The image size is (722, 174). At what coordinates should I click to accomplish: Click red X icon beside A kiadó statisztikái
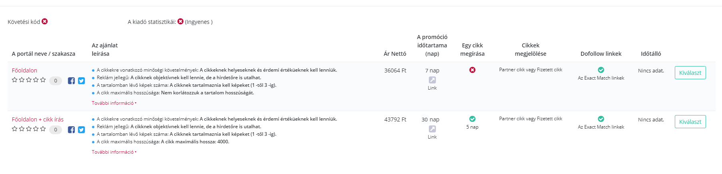pos(180,21)
